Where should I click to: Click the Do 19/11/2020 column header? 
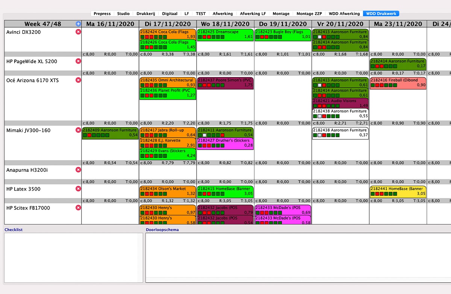(x=283, y=24)
